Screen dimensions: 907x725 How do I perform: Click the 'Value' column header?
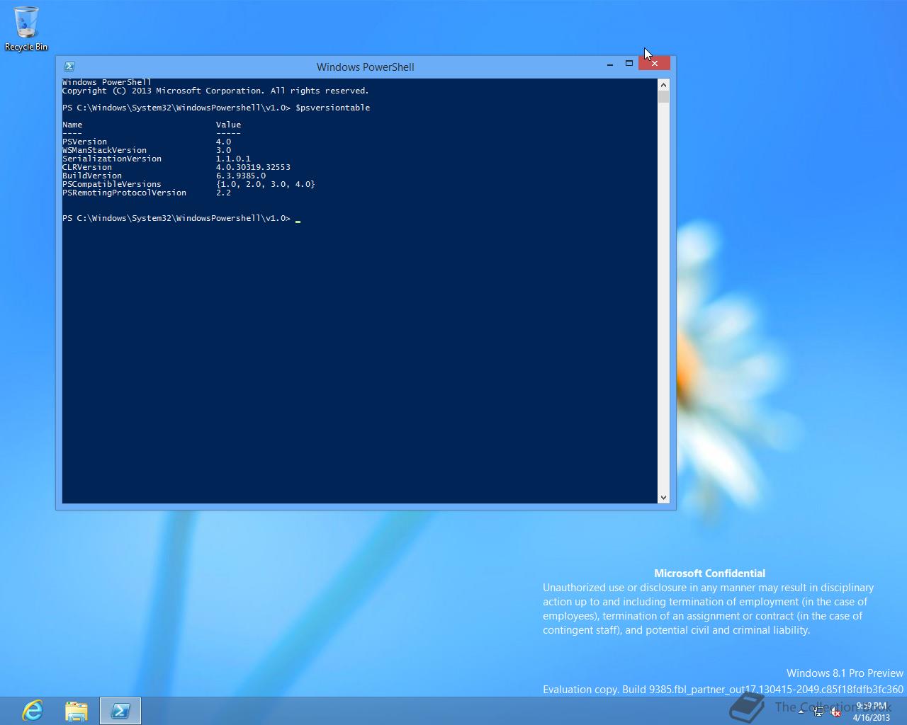point(228,125)
